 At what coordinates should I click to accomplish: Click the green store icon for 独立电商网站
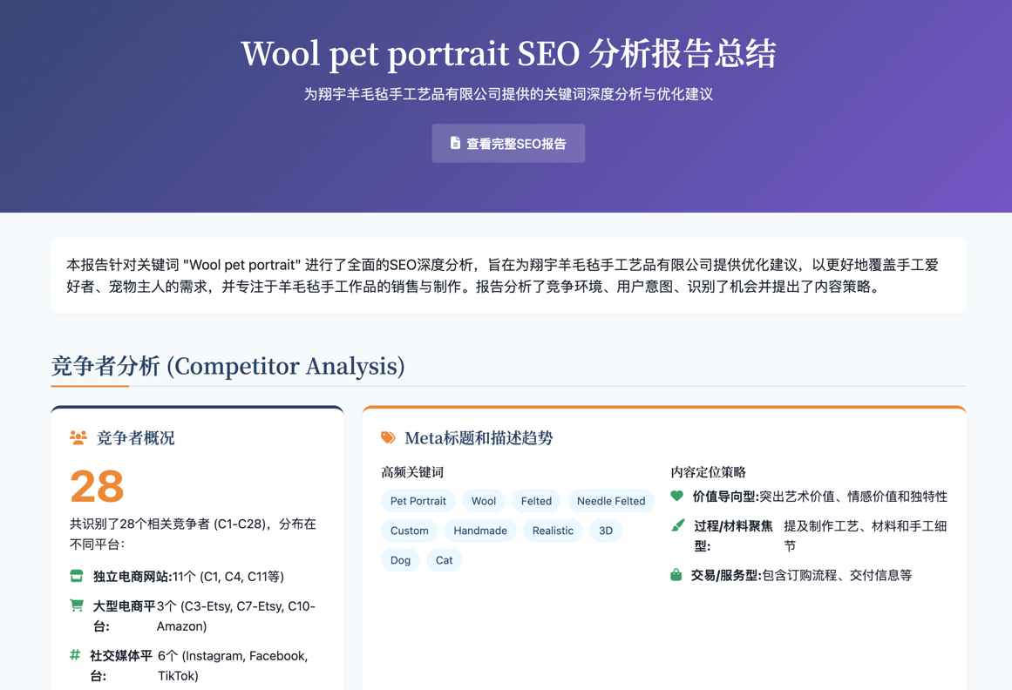click(x=77, y=576)
